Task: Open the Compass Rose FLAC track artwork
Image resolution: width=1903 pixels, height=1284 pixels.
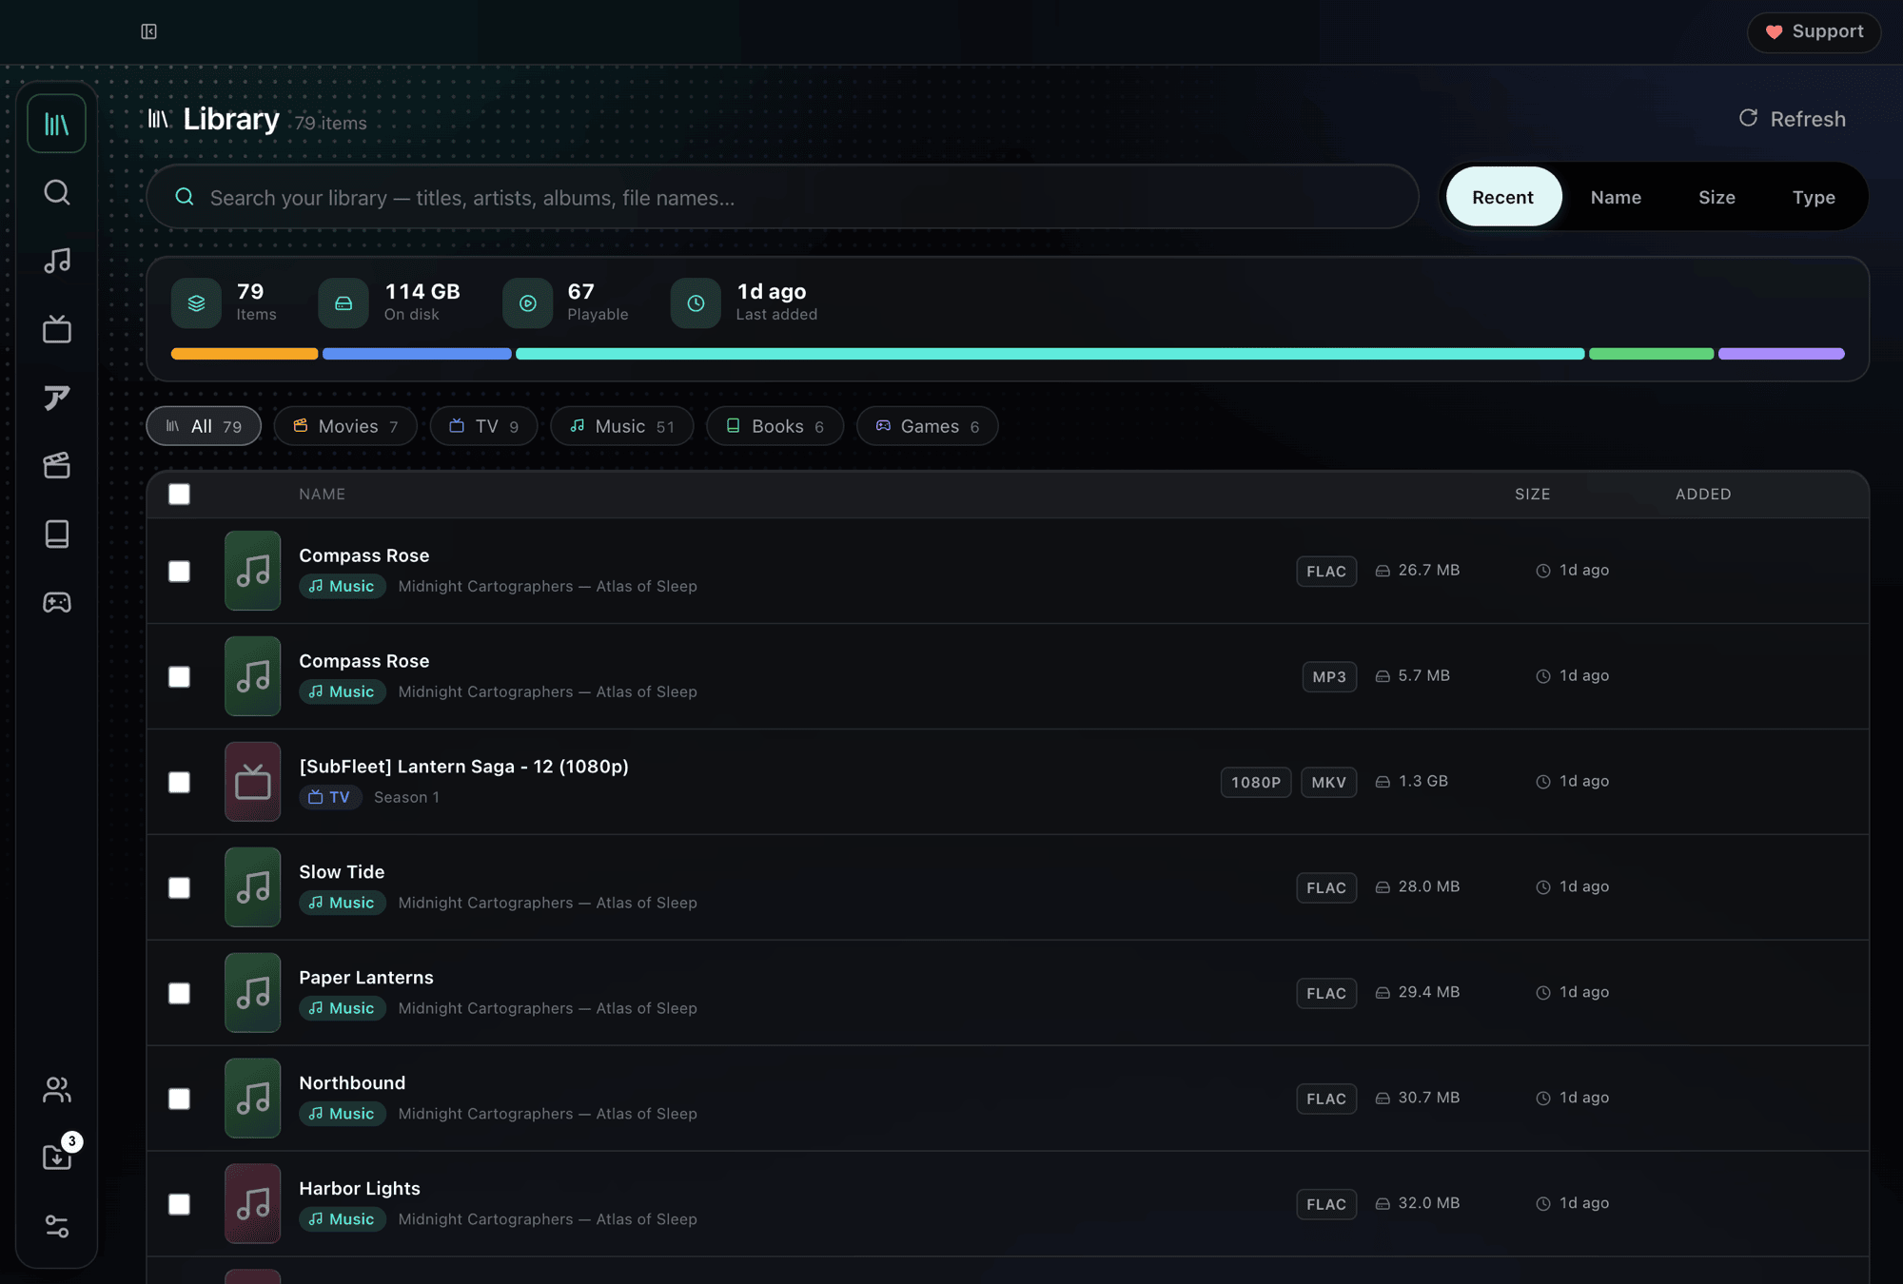Action: point(252,571)
